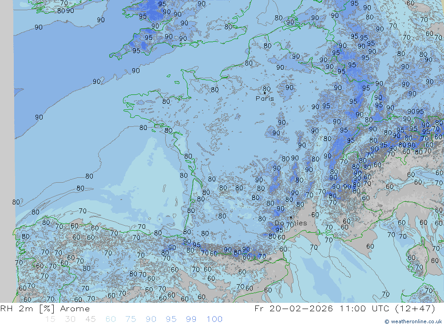Click legend value 45
The height and width of the screenshot is (325, 444).
click(x=90, y=319)
